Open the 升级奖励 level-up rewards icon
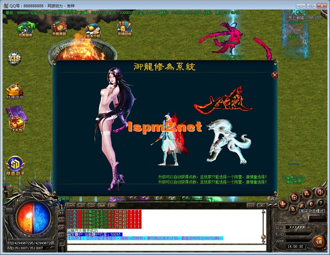330x255 pixels. 59,28
